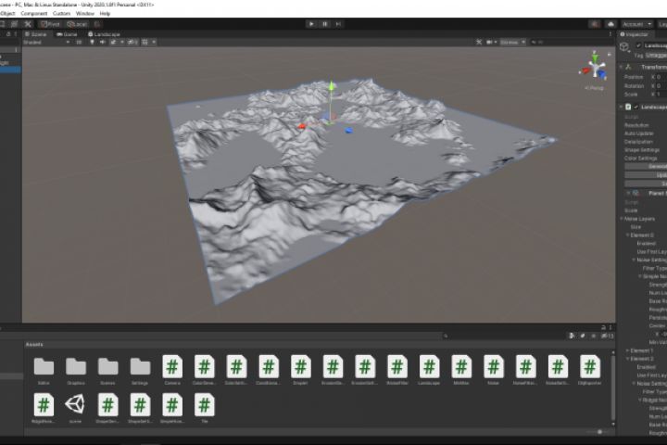This screenshot has width=667, height=445.
Task: Toggle the Landscape script enabled checkbox
Action: (x=636, y=107)
